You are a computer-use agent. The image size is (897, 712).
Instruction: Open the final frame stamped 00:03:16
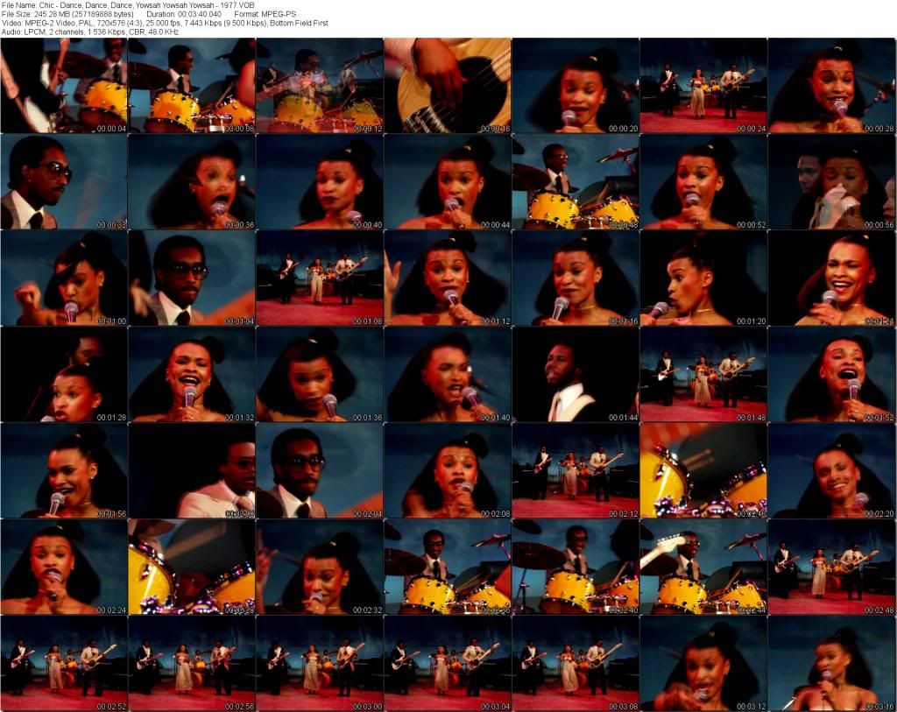point(832,664)
